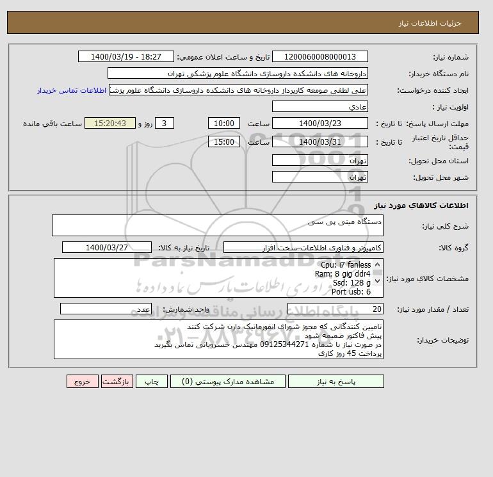The height and width of the screenshot is (477, 493).
Task: Click the text Ram: 8 gig ddr4
Action: click(x=343, y=274)
